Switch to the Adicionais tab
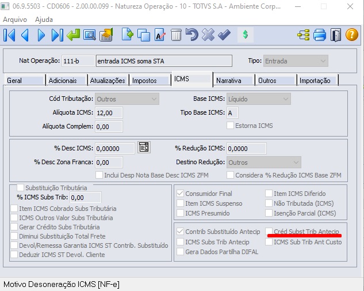This screenshot has width=364, height=291. (x=67, y=80)
